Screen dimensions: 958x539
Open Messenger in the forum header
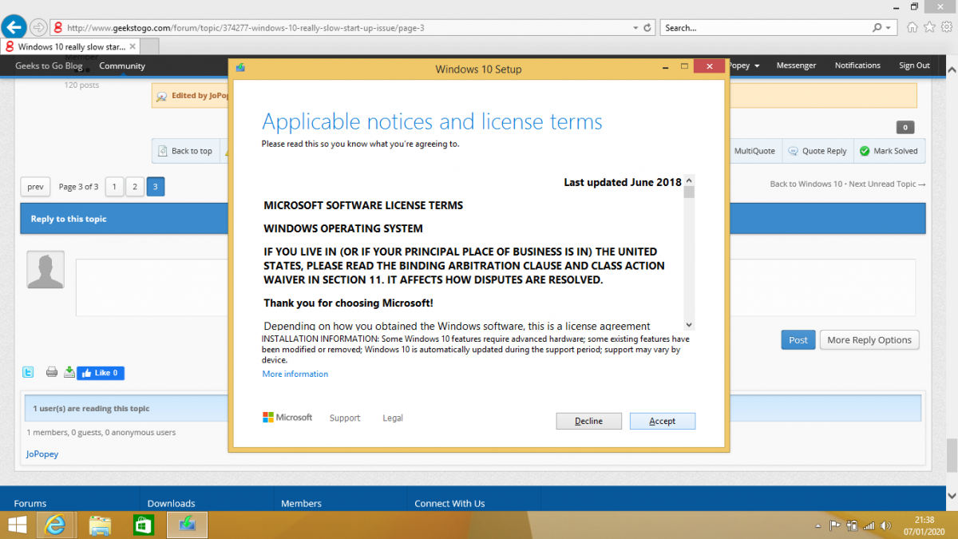pos(796,65)
